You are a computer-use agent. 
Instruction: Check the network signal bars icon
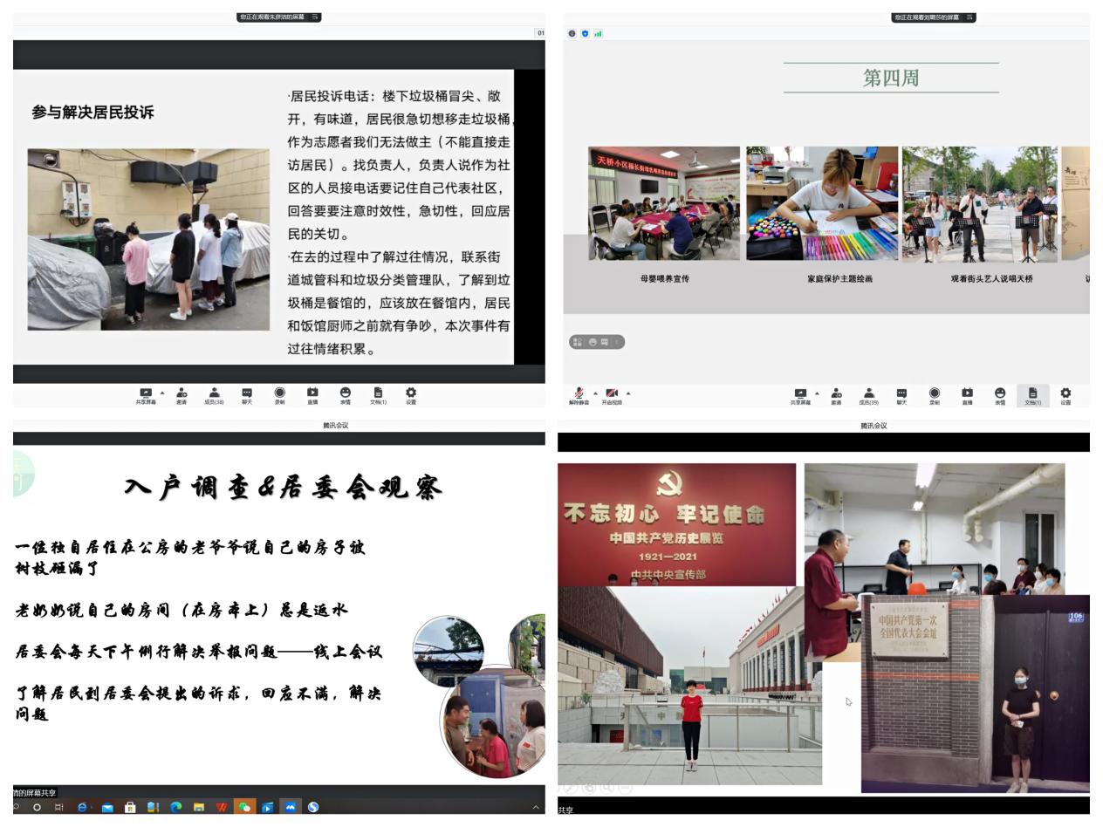click(x=598, y=33)
